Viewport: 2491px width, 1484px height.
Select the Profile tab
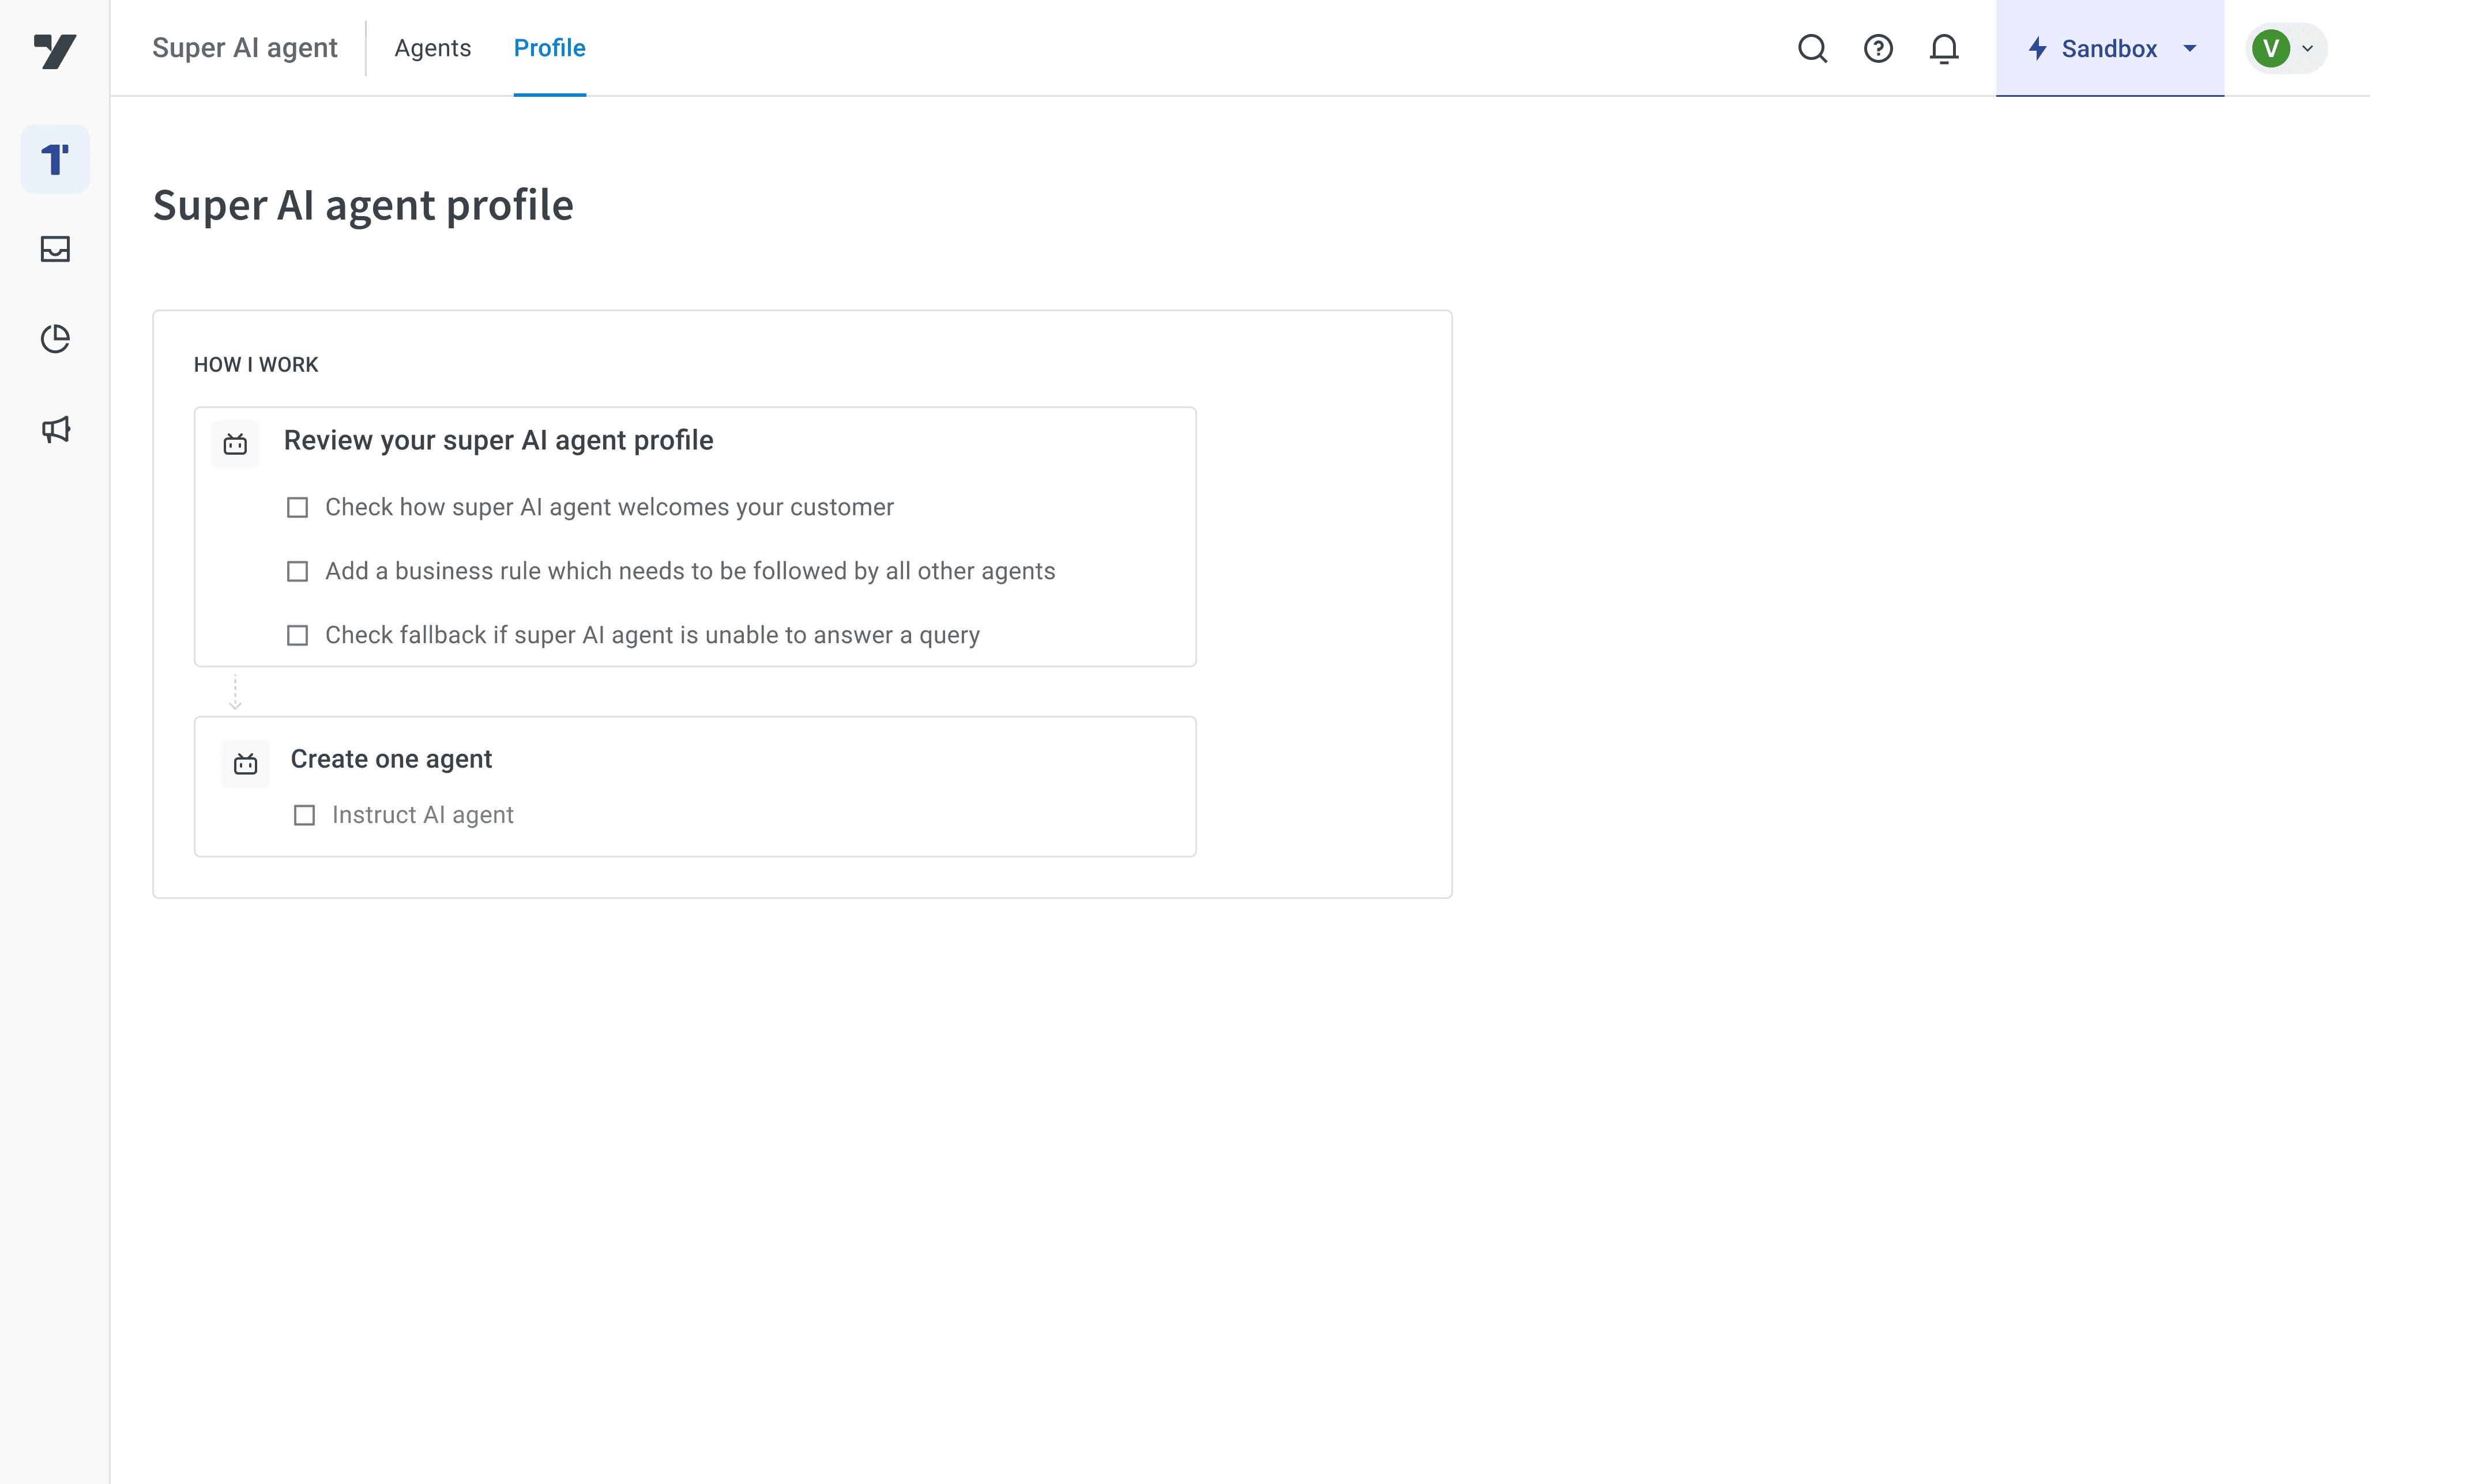(549, 48)
